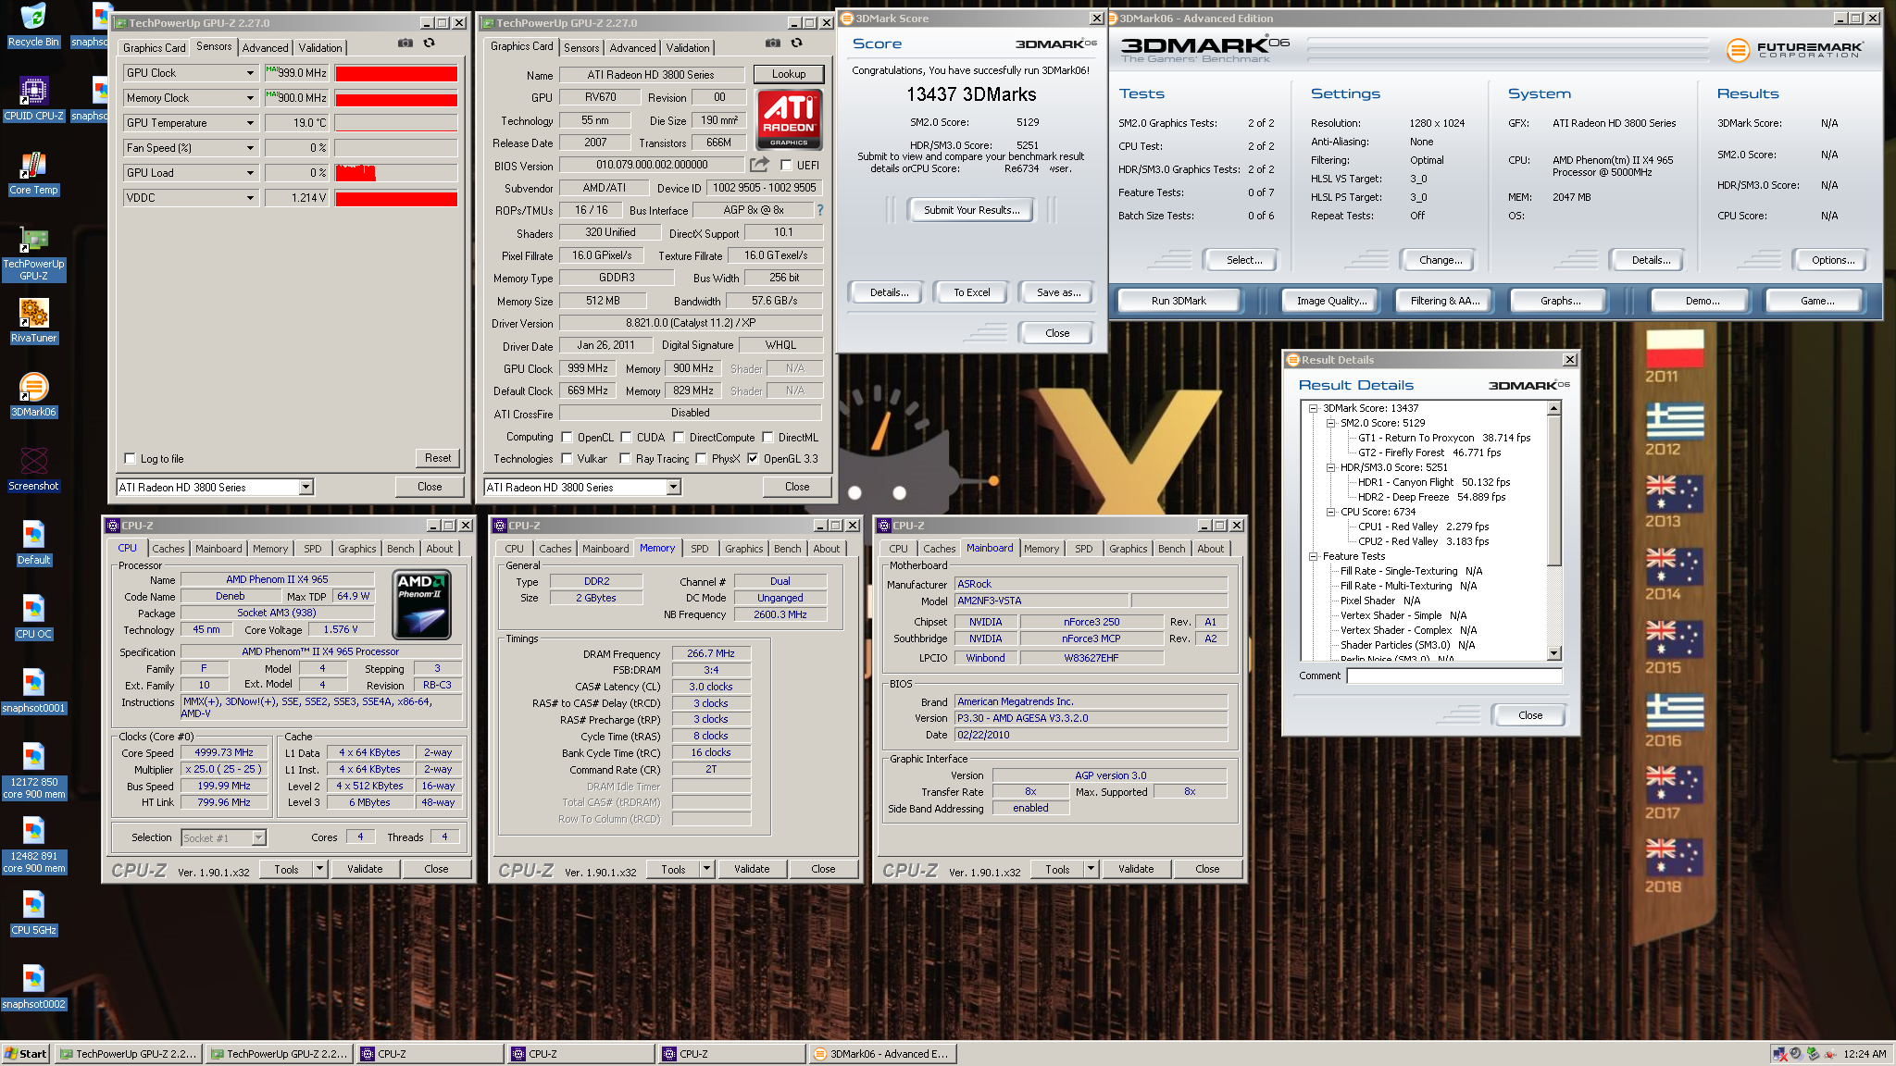Click the Bus Interface question mark icon

coord(819,210)
